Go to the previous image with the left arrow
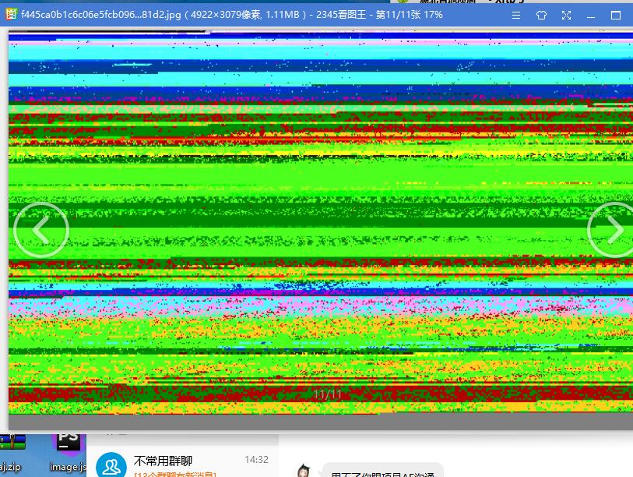The image size is (633, 477). (41, 230)
